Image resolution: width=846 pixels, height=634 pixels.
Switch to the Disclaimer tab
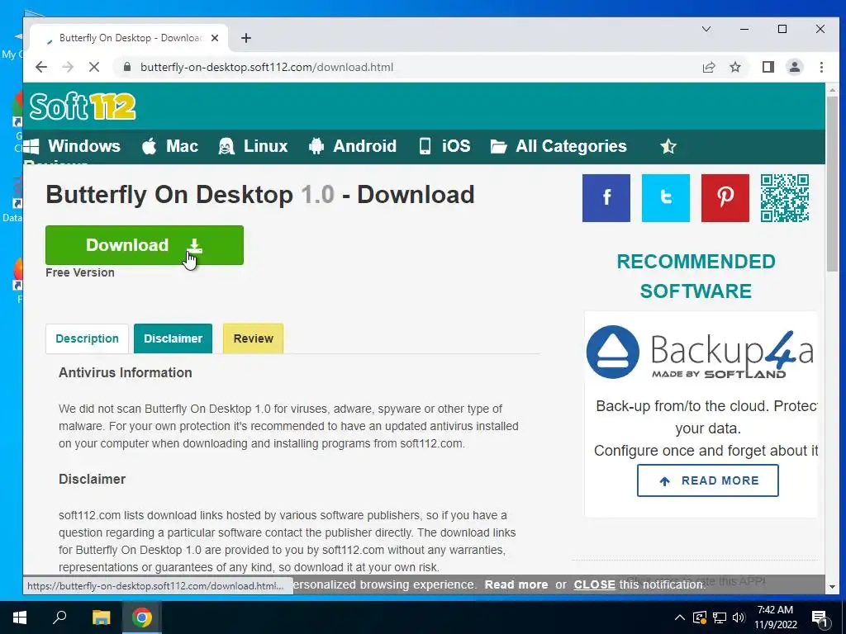pyautogui.click(x=173, y=338)
